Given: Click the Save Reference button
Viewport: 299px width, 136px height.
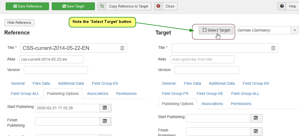Looking at the screenshot, I should tap(27, 6).
